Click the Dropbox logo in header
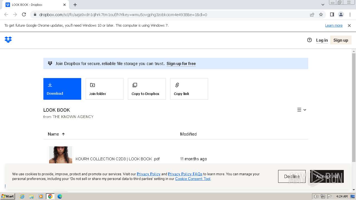The width and height of the screenshot is (356, 200). click(x=8, y=40)
